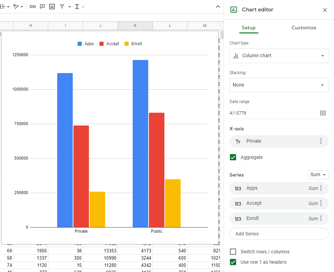Click the insert chart toolbar icon

[52, 7]
